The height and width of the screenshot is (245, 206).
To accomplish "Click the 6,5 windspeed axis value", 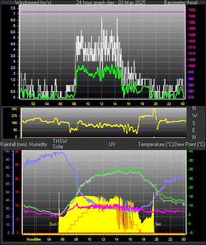I will pos(13,20).
